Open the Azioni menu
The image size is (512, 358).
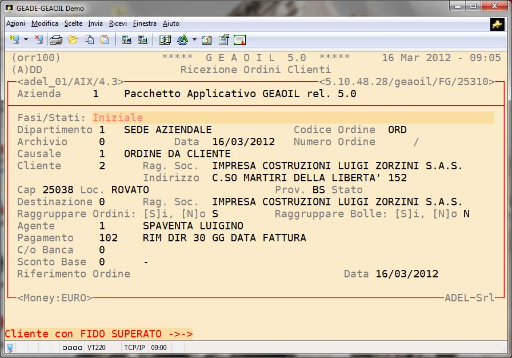[15, 23]
